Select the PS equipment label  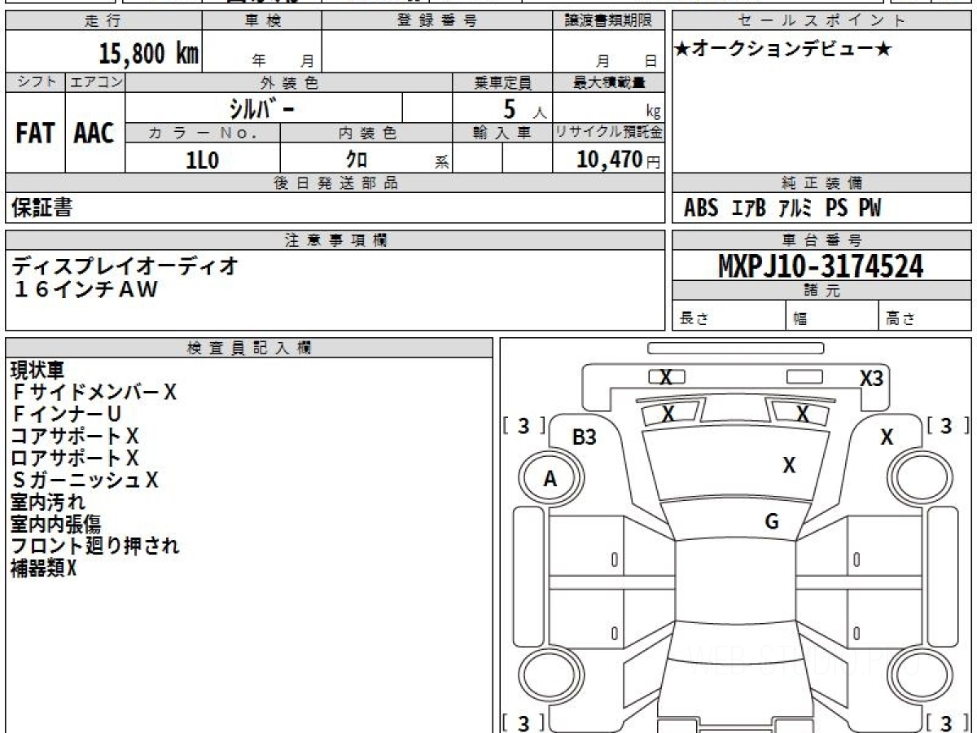[836, 208]
